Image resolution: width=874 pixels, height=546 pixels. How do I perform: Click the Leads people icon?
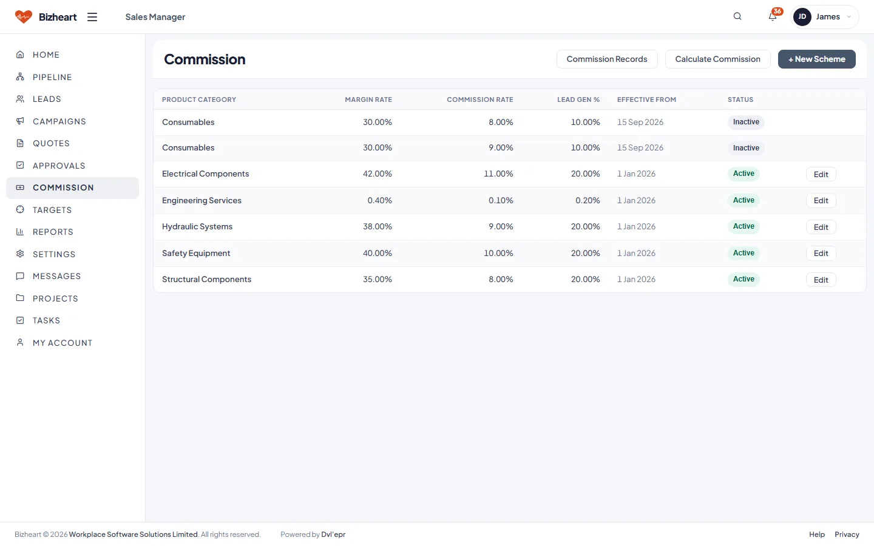coord(20,99)
